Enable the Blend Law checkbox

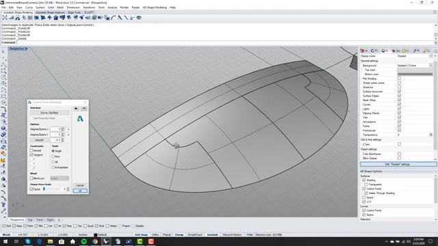click(x=31, y=178)
